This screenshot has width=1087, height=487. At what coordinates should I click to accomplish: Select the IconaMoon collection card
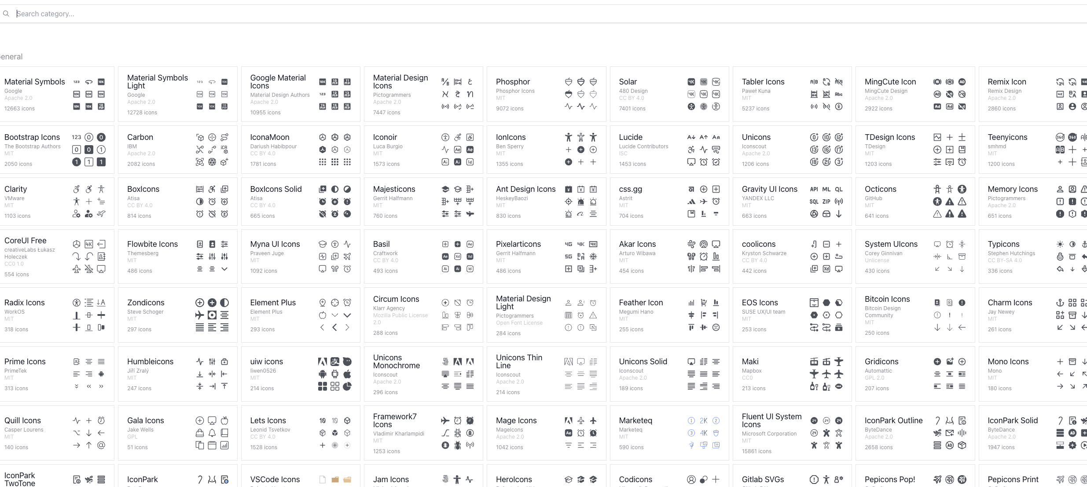[x=301, y=150]
